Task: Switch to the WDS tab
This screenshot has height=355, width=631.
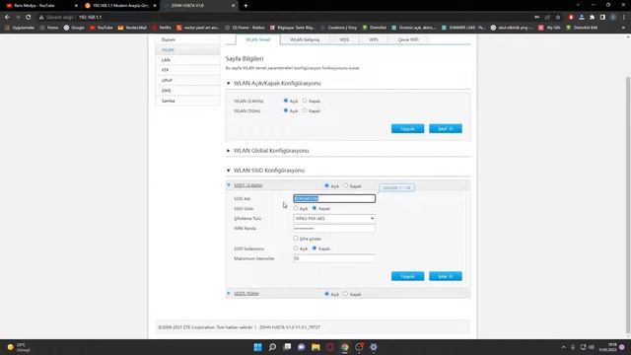Action: click(344, 39)
